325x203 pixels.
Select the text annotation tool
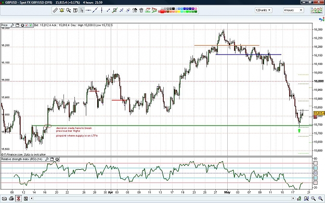75,10
